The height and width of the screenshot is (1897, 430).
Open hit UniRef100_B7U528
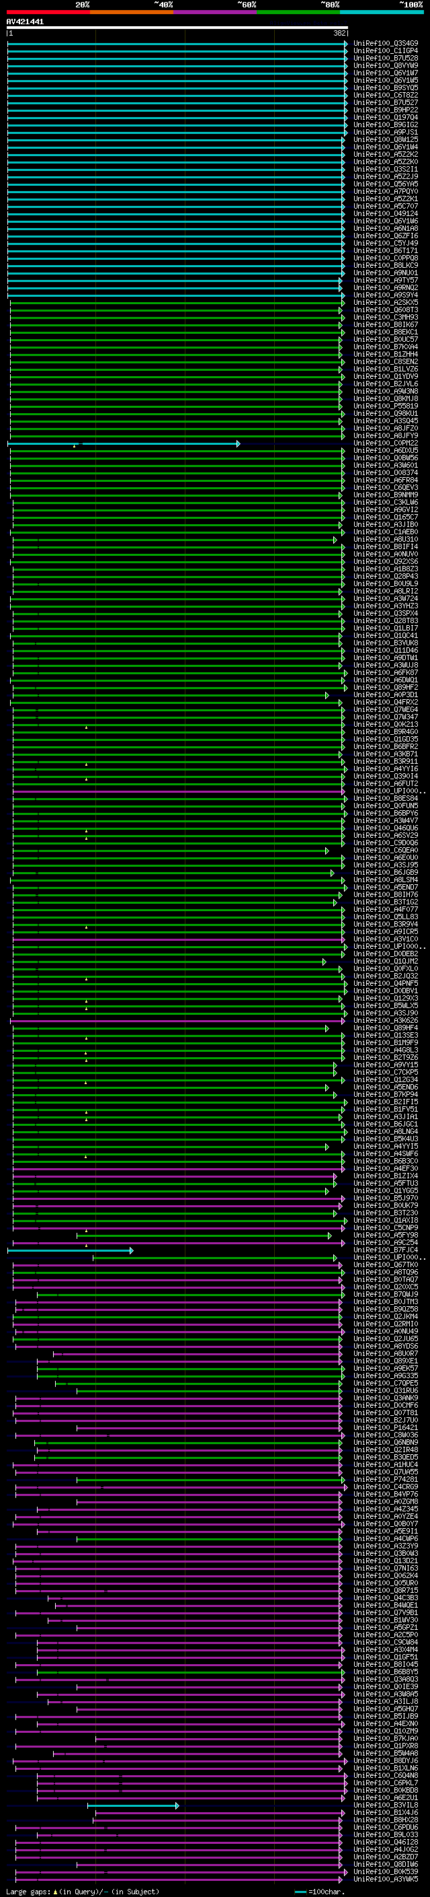click(386, 58)
